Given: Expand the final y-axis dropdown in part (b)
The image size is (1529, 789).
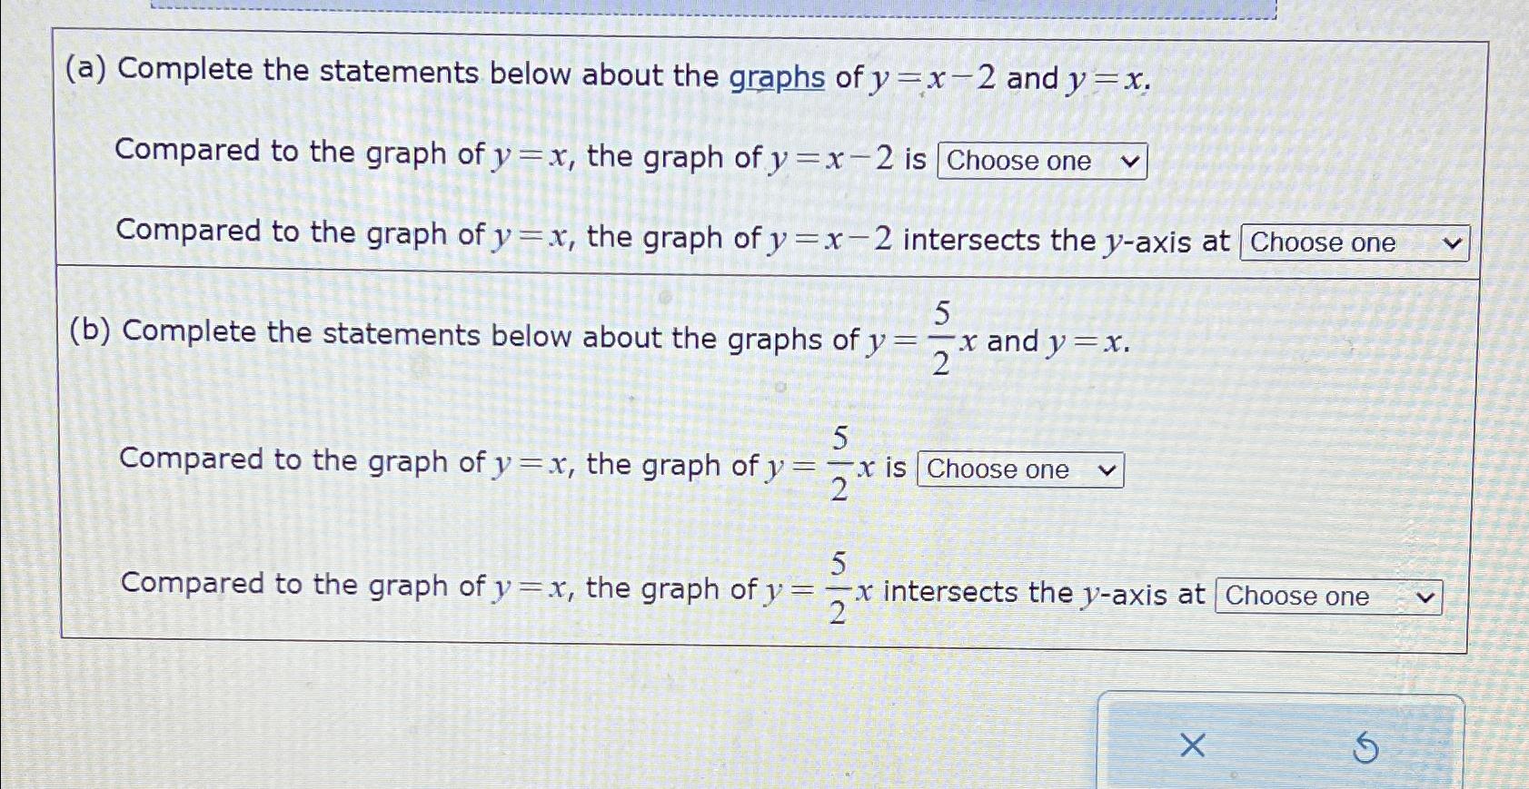Looking at the screenshot, I should pos(1329,597).
